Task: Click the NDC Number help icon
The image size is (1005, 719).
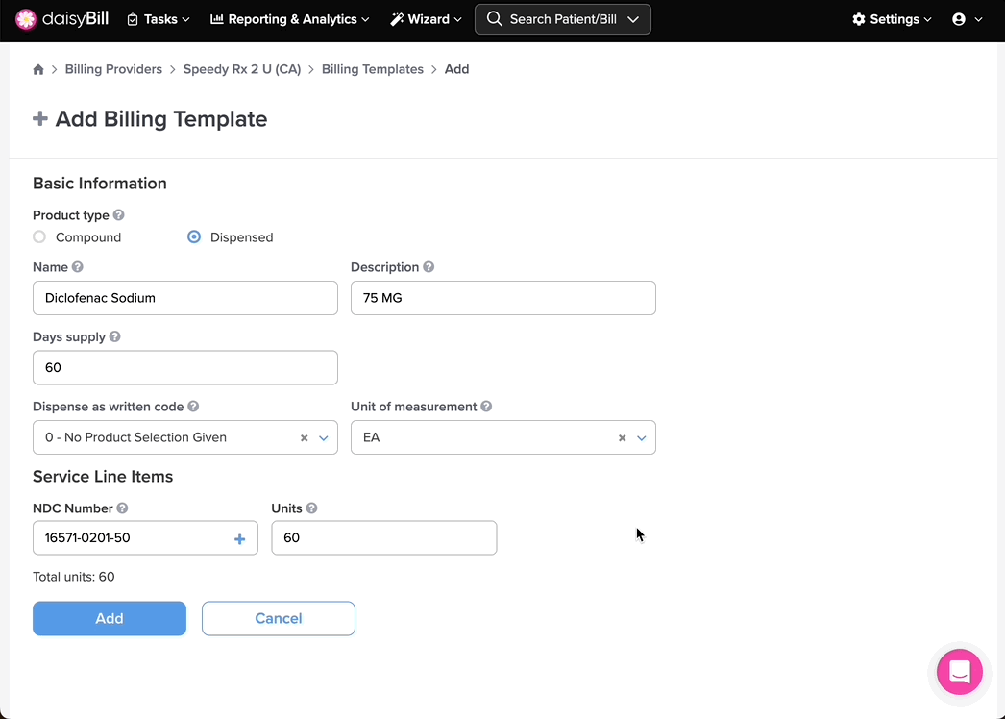Action: pyautogui.click(x=122, y=508)
